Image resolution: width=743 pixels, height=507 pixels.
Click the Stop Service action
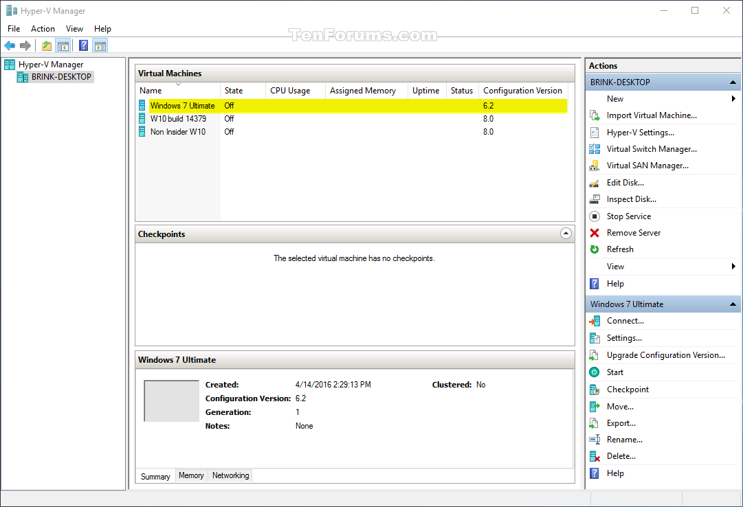pos(629,216)
